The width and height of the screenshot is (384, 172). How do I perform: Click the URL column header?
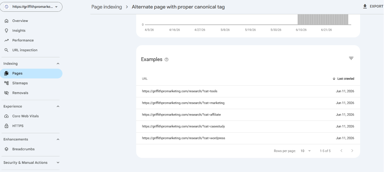pyautogui.click(x=145, y=79)
